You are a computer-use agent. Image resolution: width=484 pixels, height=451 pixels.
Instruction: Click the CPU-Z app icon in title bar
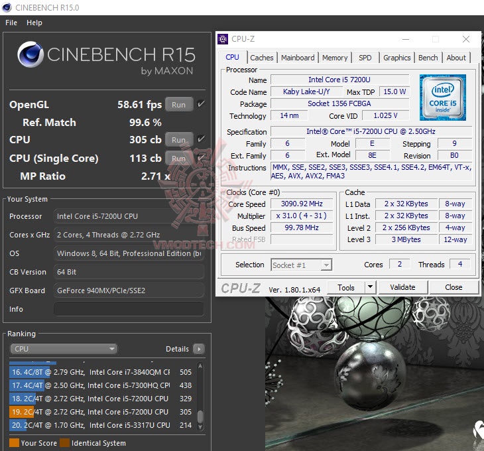coord(223,39)
